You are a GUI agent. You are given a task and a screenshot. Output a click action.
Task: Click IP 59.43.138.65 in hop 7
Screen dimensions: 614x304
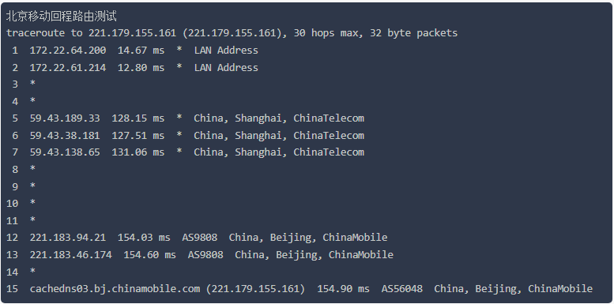pyautogui.click(x=65, y=152)
